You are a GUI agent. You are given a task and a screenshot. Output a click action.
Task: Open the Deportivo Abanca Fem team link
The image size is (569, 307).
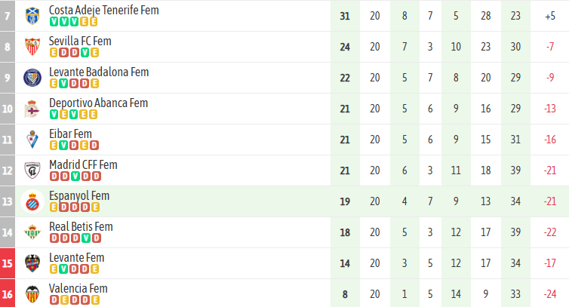pyautogui.click(x=98, y=103)
